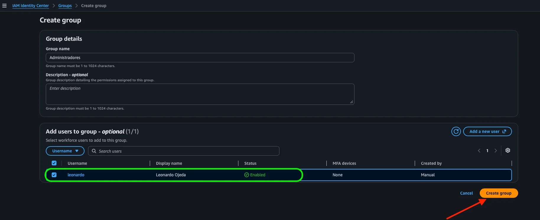Click the MFA devices column header
Screen dimensions: 540x220
coord(344,163)
